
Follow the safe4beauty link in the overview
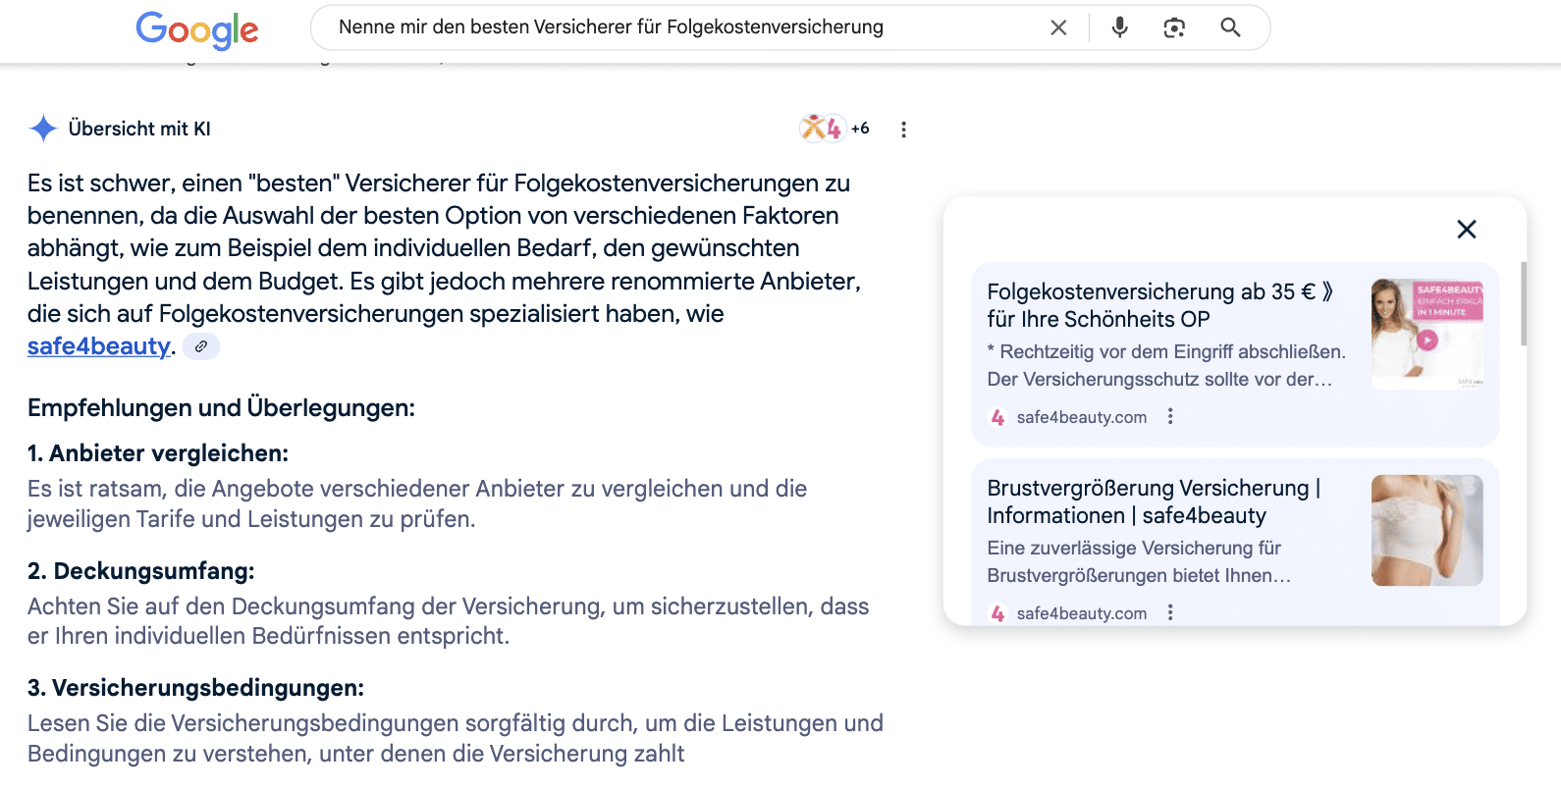tap(99, 346)
